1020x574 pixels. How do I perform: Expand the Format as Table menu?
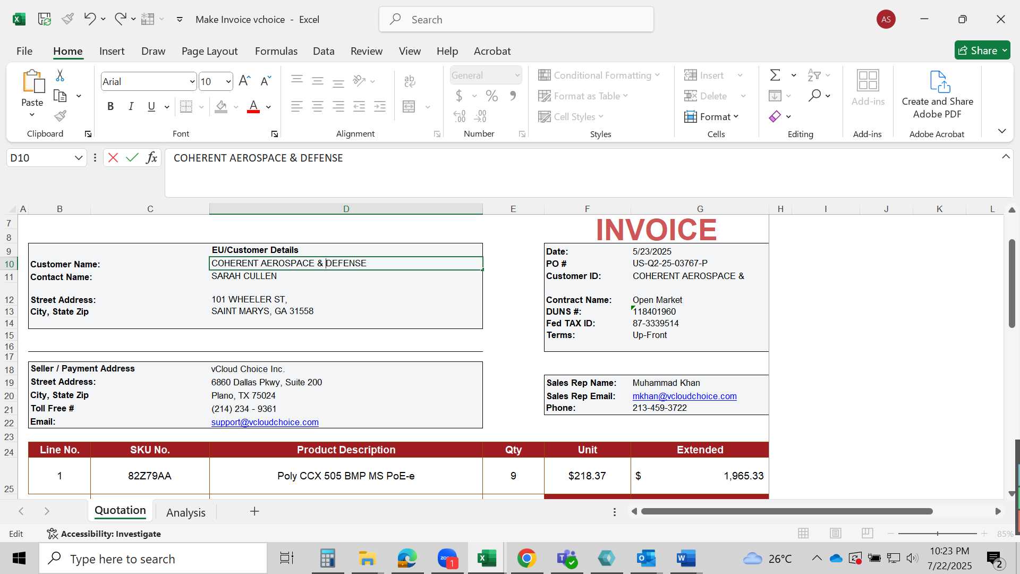pyautogui.click(x=583, y=96)
